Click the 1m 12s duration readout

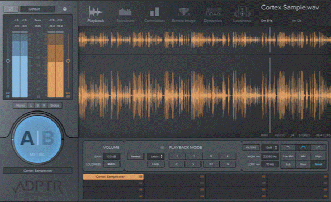coord(296,21)
